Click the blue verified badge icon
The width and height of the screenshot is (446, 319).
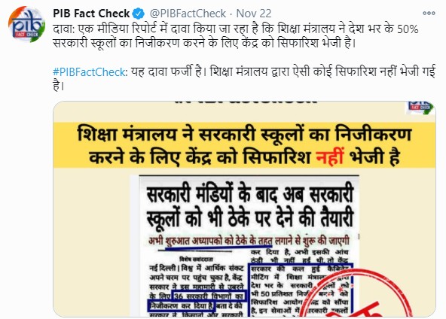click(x=139, y=14)
